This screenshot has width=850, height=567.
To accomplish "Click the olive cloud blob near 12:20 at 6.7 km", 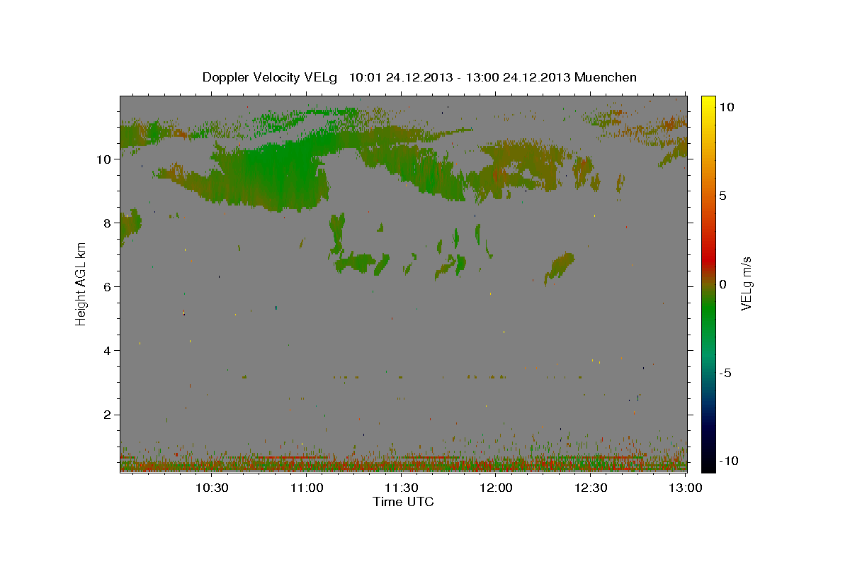I will pos(560,266).
